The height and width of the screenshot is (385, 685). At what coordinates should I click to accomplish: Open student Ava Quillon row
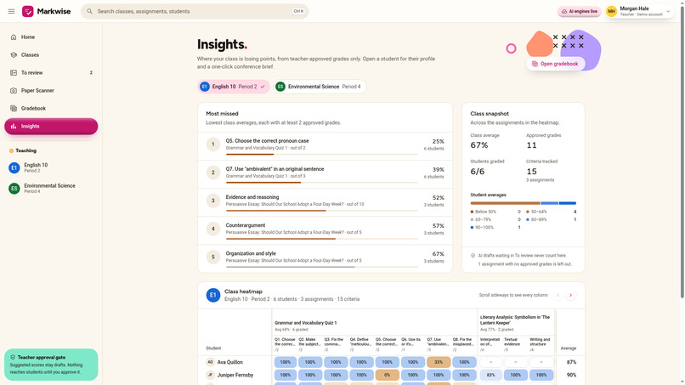point(391,362)
